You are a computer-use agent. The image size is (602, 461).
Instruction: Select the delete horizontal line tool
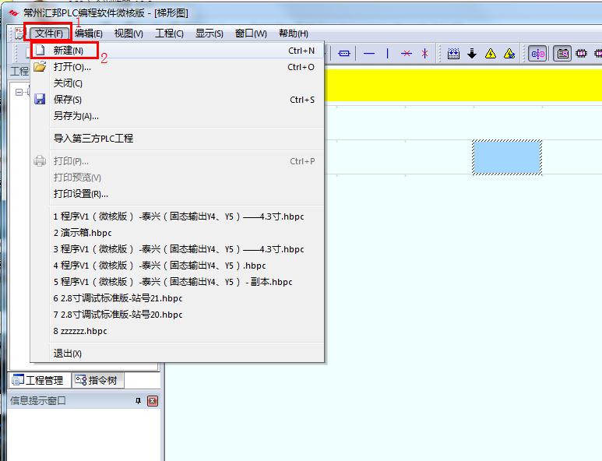click(407, 54)
